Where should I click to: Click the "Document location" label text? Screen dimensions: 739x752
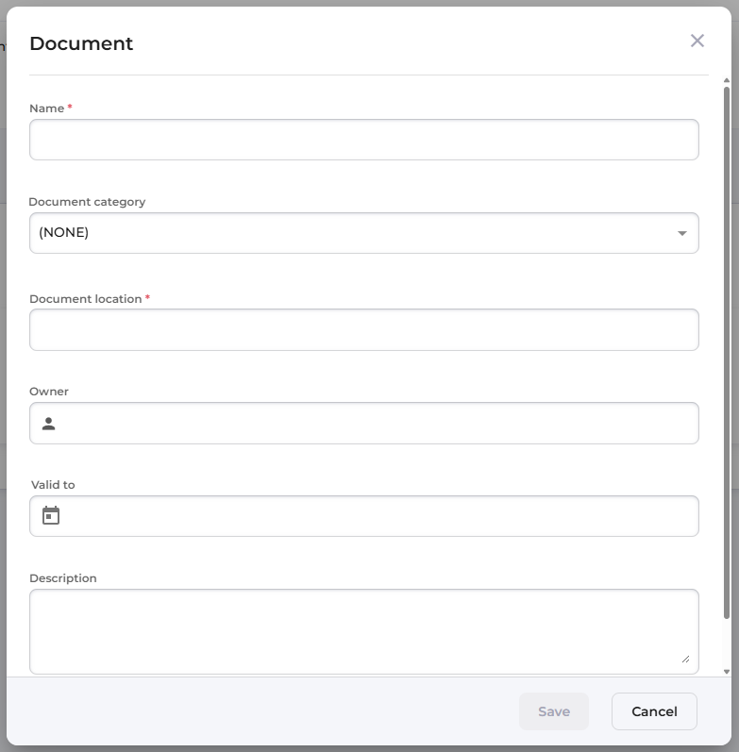(x=85, y=299)
